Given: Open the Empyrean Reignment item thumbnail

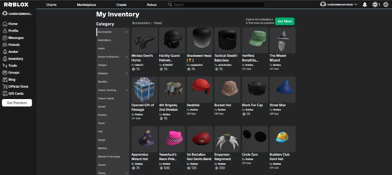Looking at the screenshot, I should coord(227,139).
